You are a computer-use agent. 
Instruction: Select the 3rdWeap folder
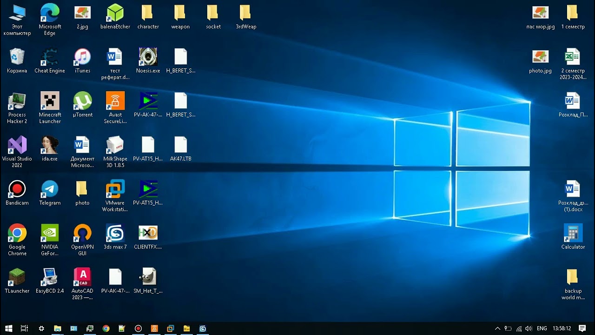[x=246, y=17]
